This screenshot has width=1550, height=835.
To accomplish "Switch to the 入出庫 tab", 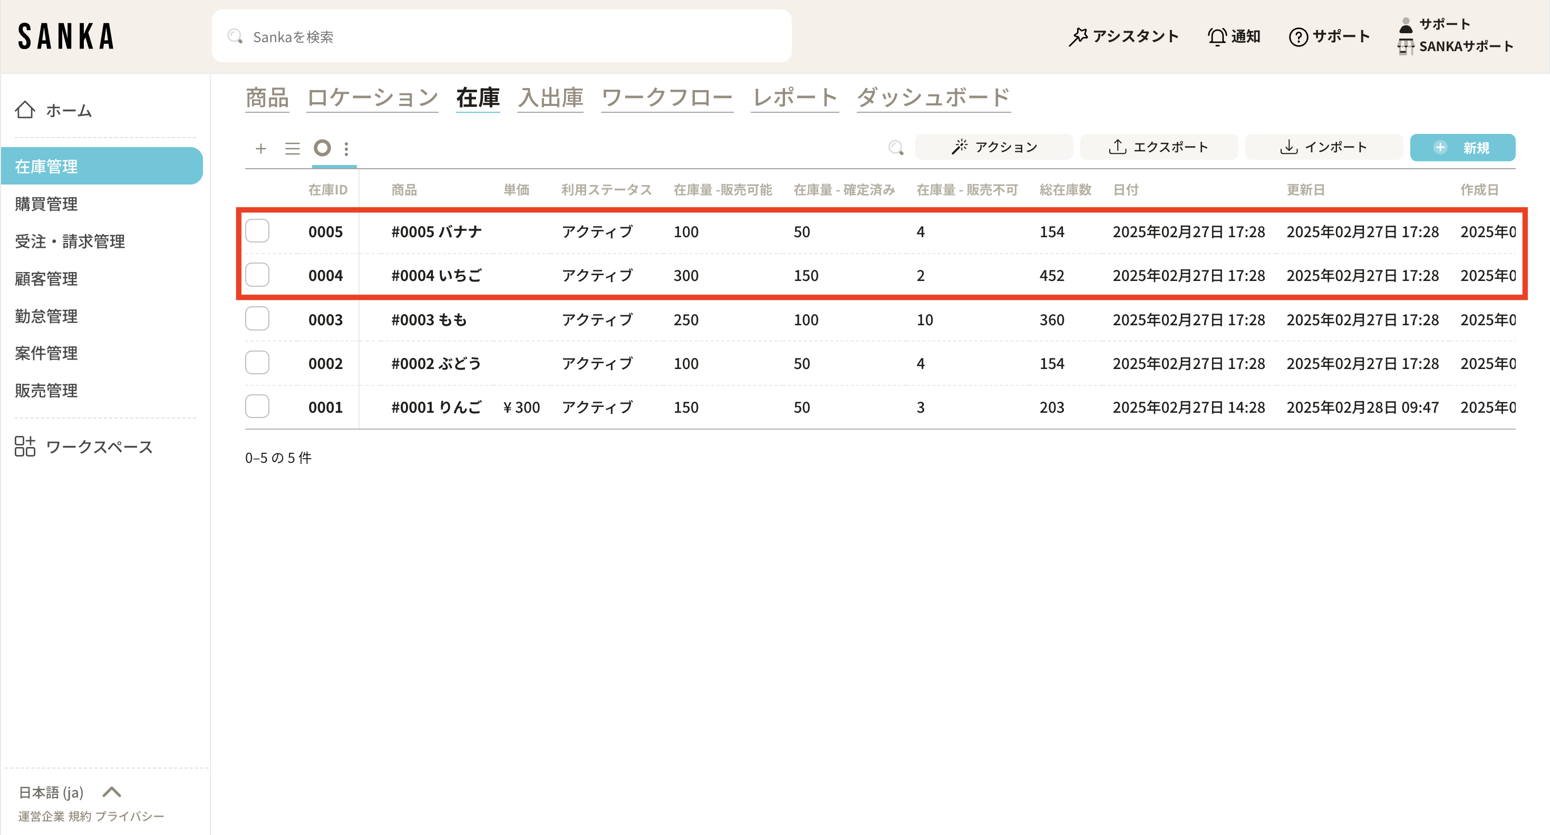I will [550, 98].
